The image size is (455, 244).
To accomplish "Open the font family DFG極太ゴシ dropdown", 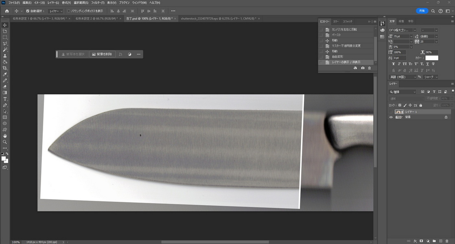I will 402,30.
